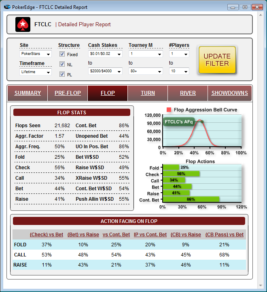Switch to the Pre-Flop tab
The image size is (267, 292).
pyautogui.click(x=68, y=93)
